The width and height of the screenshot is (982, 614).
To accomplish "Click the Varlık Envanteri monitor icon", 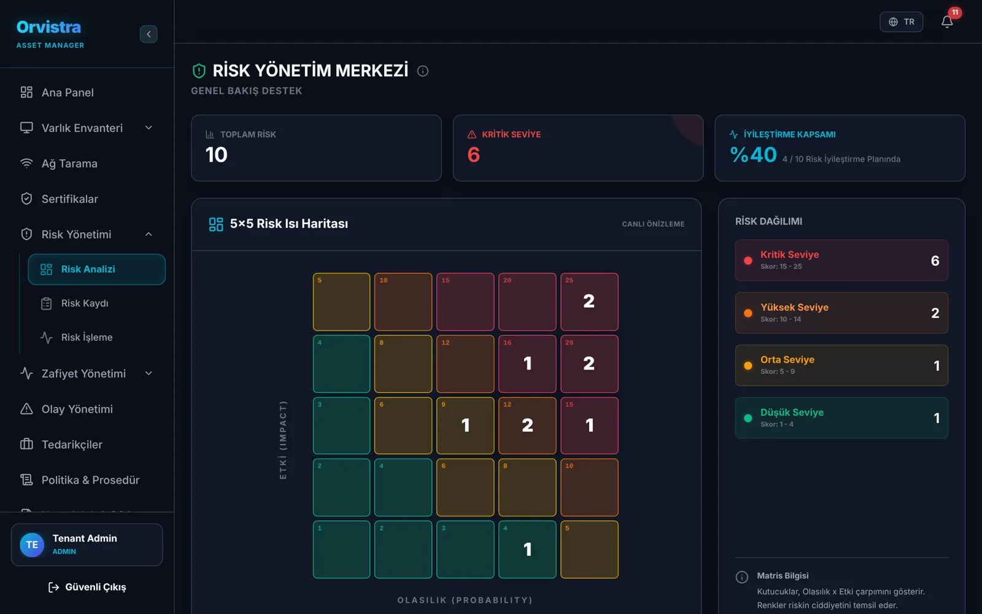I will [x=26, y=128].
